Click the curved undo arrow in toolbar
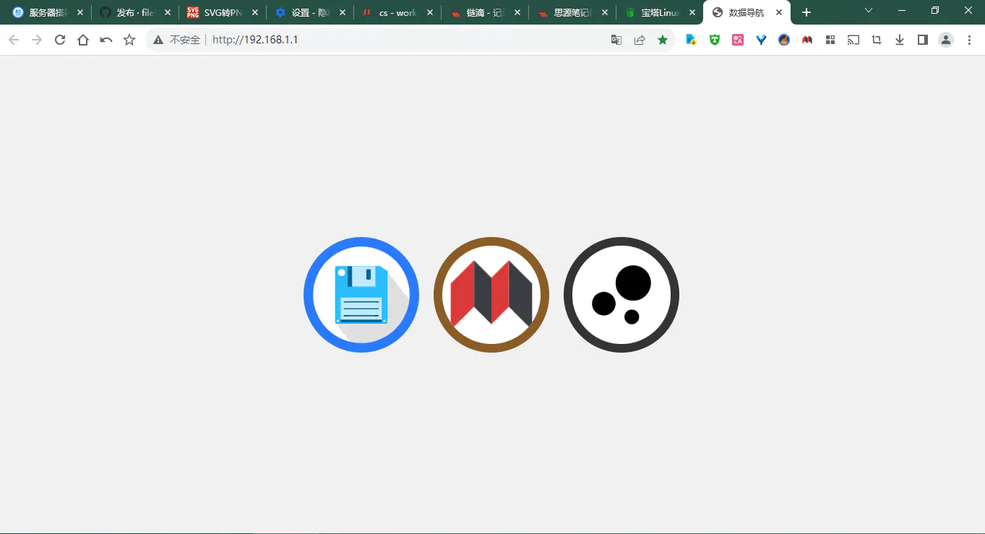The height and width of the screenshot is (534, 985). click(106, 40)
